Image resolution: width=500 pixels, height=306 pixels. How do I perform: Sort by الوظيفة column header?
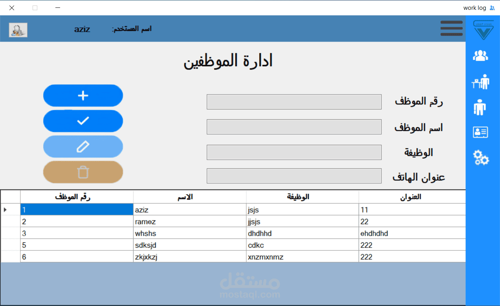click(302, 197)
